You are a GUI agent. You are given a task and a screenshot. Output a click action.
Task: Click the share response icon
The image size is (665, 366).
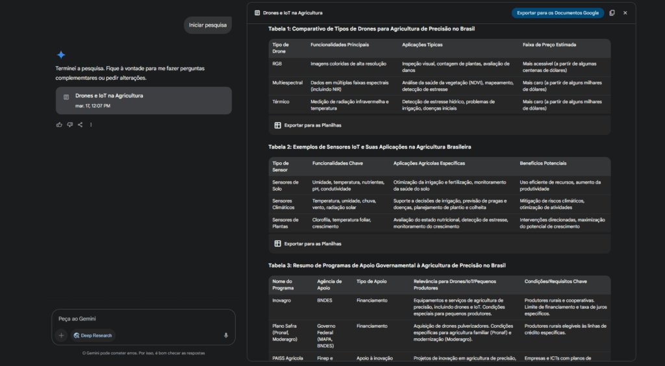click(x=80, y=125)
